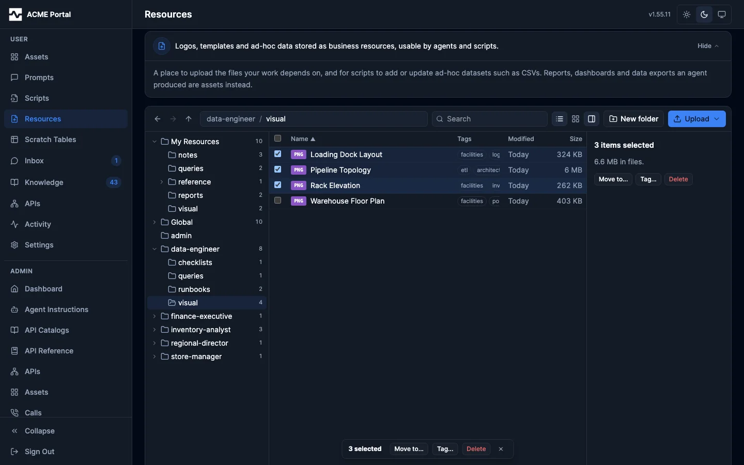Click Delete in the details panel
The width and height of the screenshot is (744, 465).
click(678, 179)
